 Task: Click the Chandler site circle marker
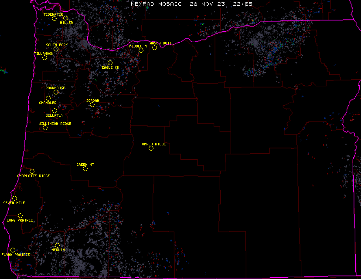click(48, 98)
